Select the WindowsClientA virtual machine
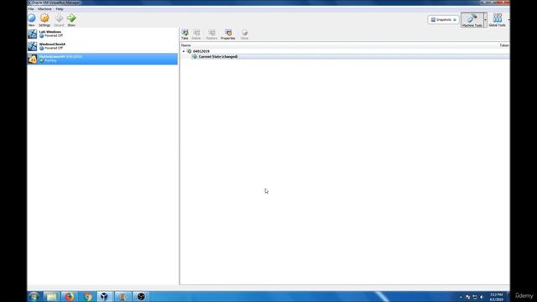Image resolution: width=537 pixels, height=302 pixels. tap(102, 46)
